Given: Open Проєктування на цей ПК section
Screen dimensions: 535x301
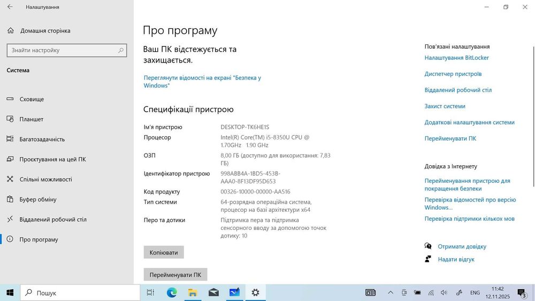Looking at the screenshot, I should (67, 159).
